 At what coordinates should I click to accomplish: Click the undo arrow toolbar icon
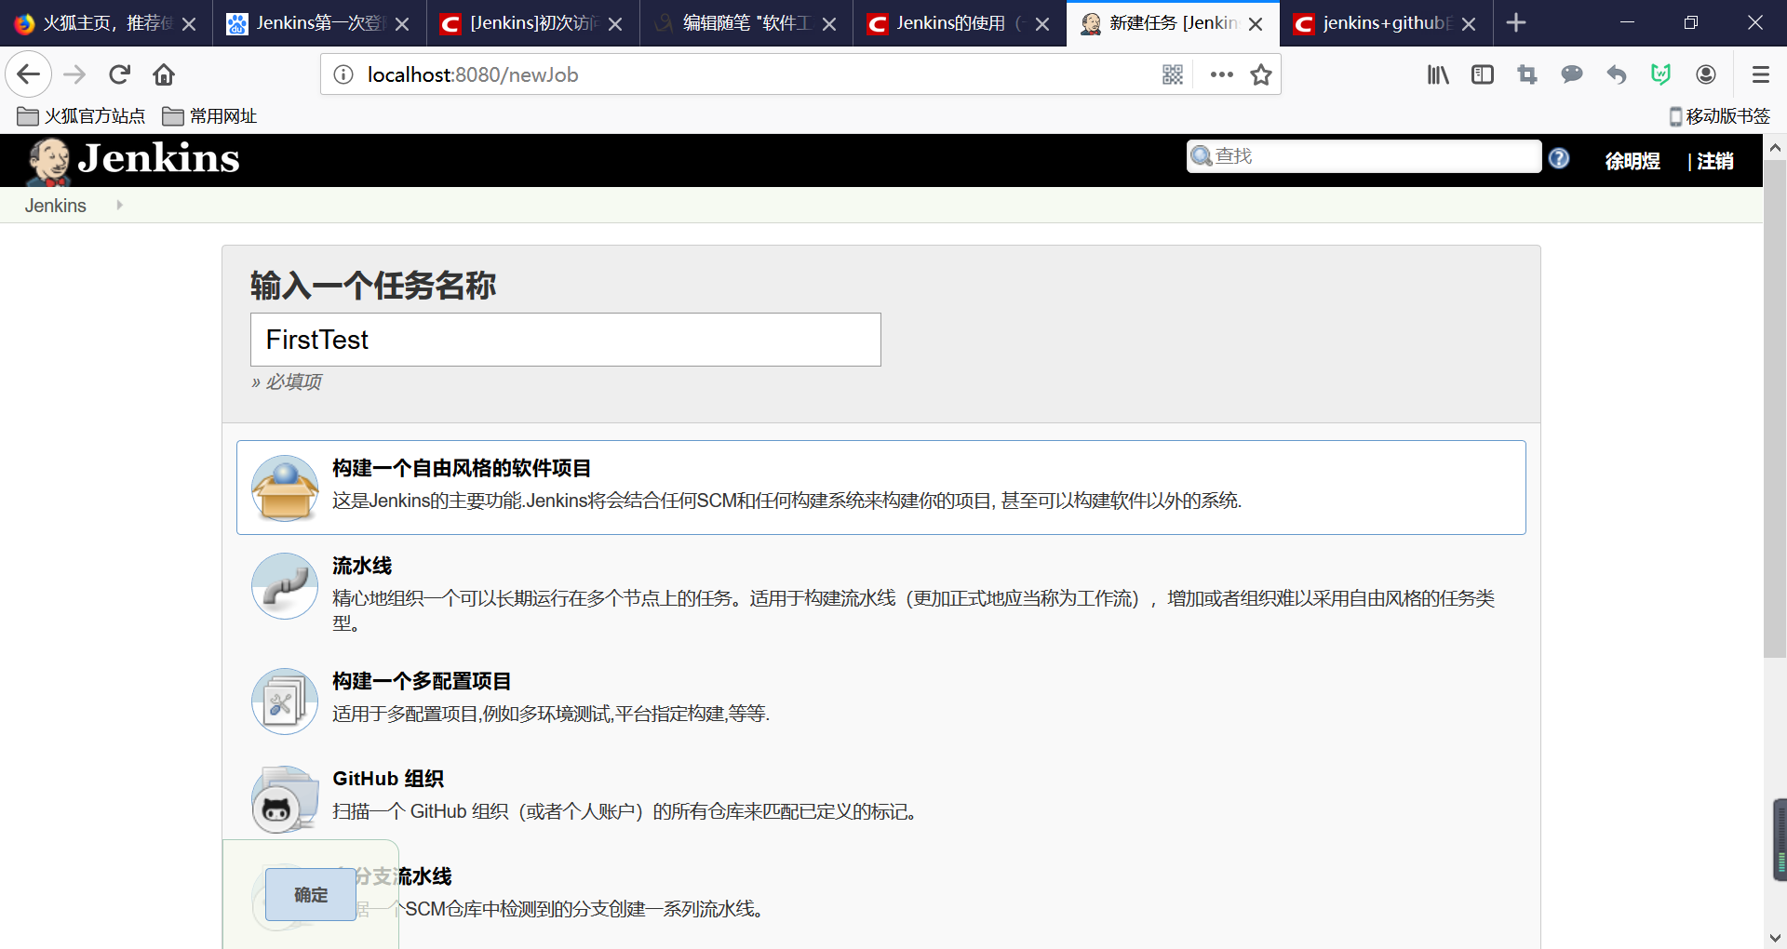click(1617, 74)
